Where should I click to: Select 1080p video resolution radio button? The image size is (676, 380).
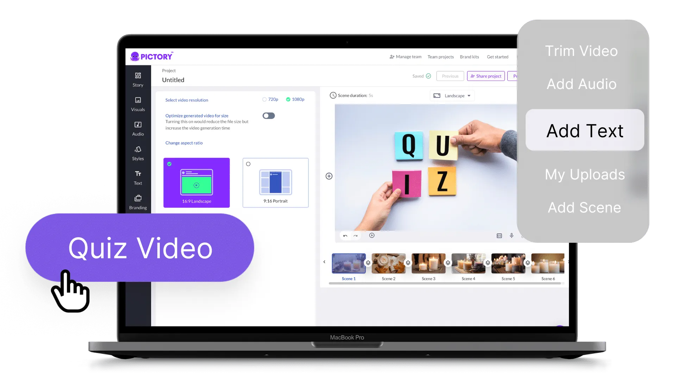tap(287, 99)
